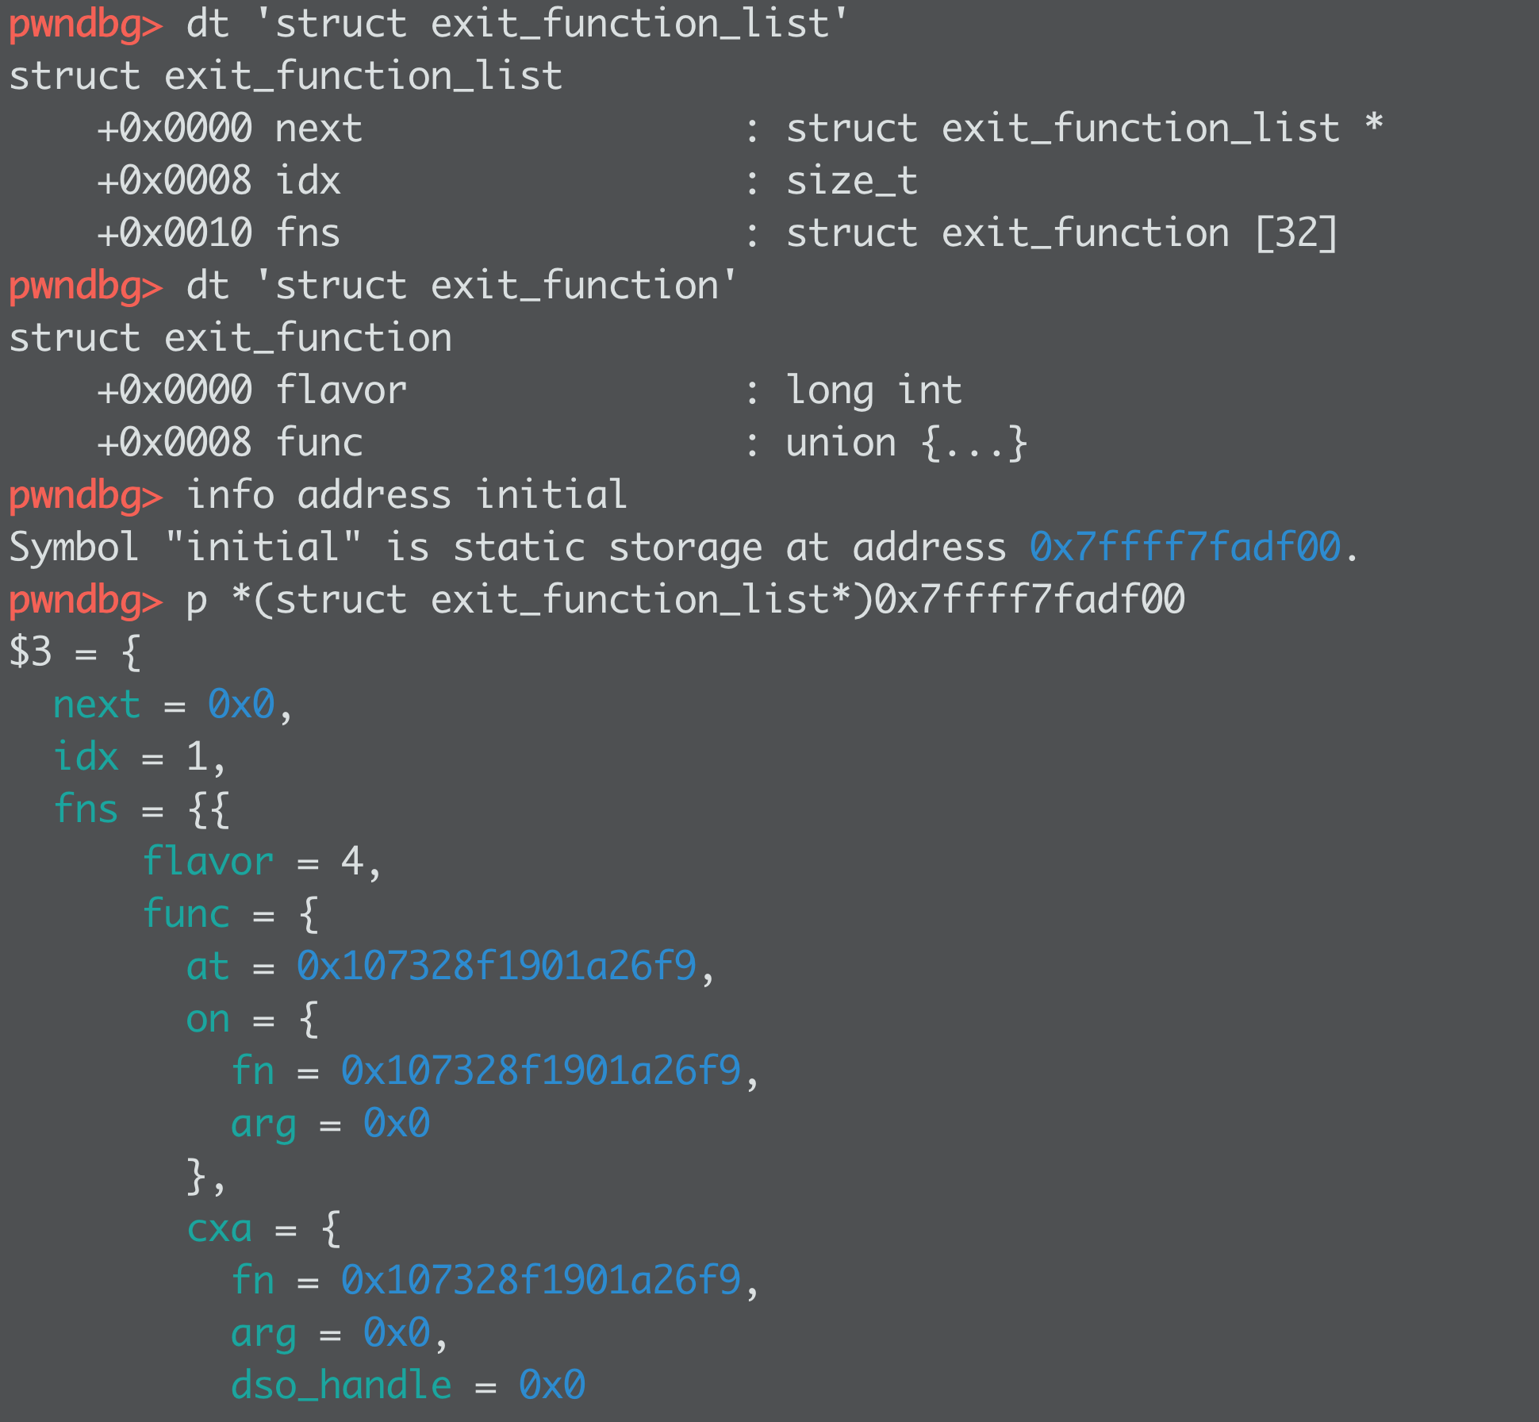Click the 'flavor' field name in output
This screenshot has width=1539, height=1422.
pyautogui.click(x=208, y=862)
